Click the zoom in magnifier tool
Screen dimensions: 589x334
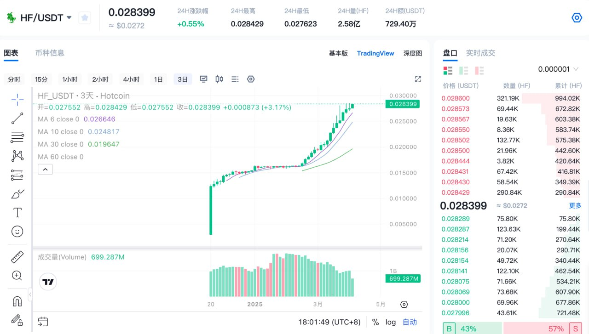point(17,276)
